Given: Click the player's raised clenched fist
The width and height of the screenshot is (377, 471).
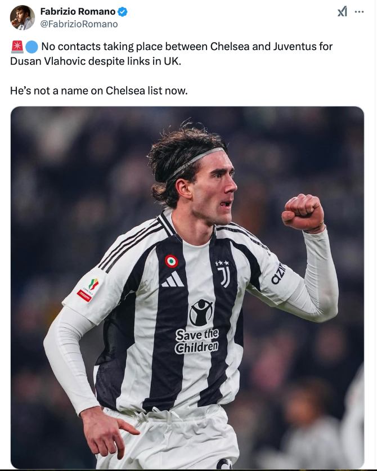Looking at the screenshot, I should [303, 213].
